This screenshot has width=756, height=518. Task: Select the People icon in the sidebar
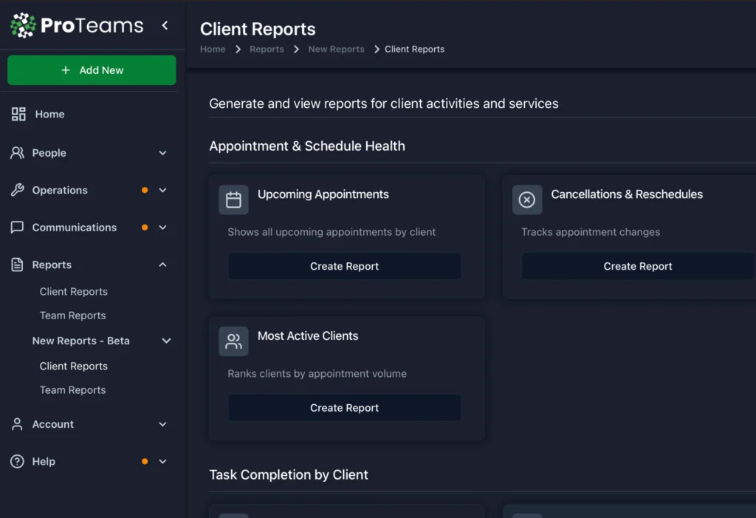18,153
